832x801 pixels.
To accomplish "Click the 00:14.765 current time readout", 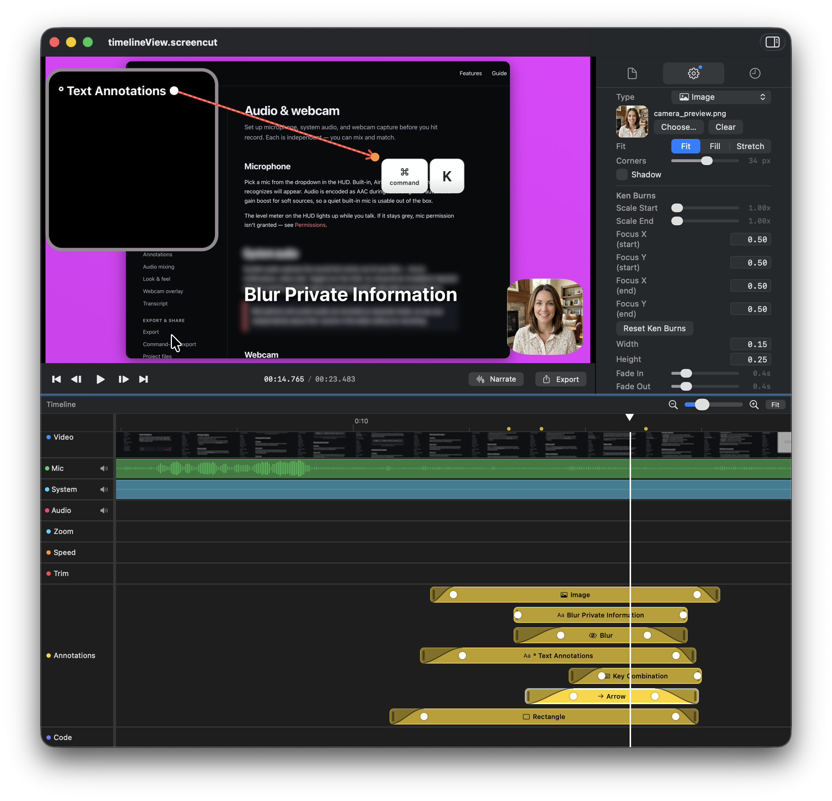I will coord(284,379).
